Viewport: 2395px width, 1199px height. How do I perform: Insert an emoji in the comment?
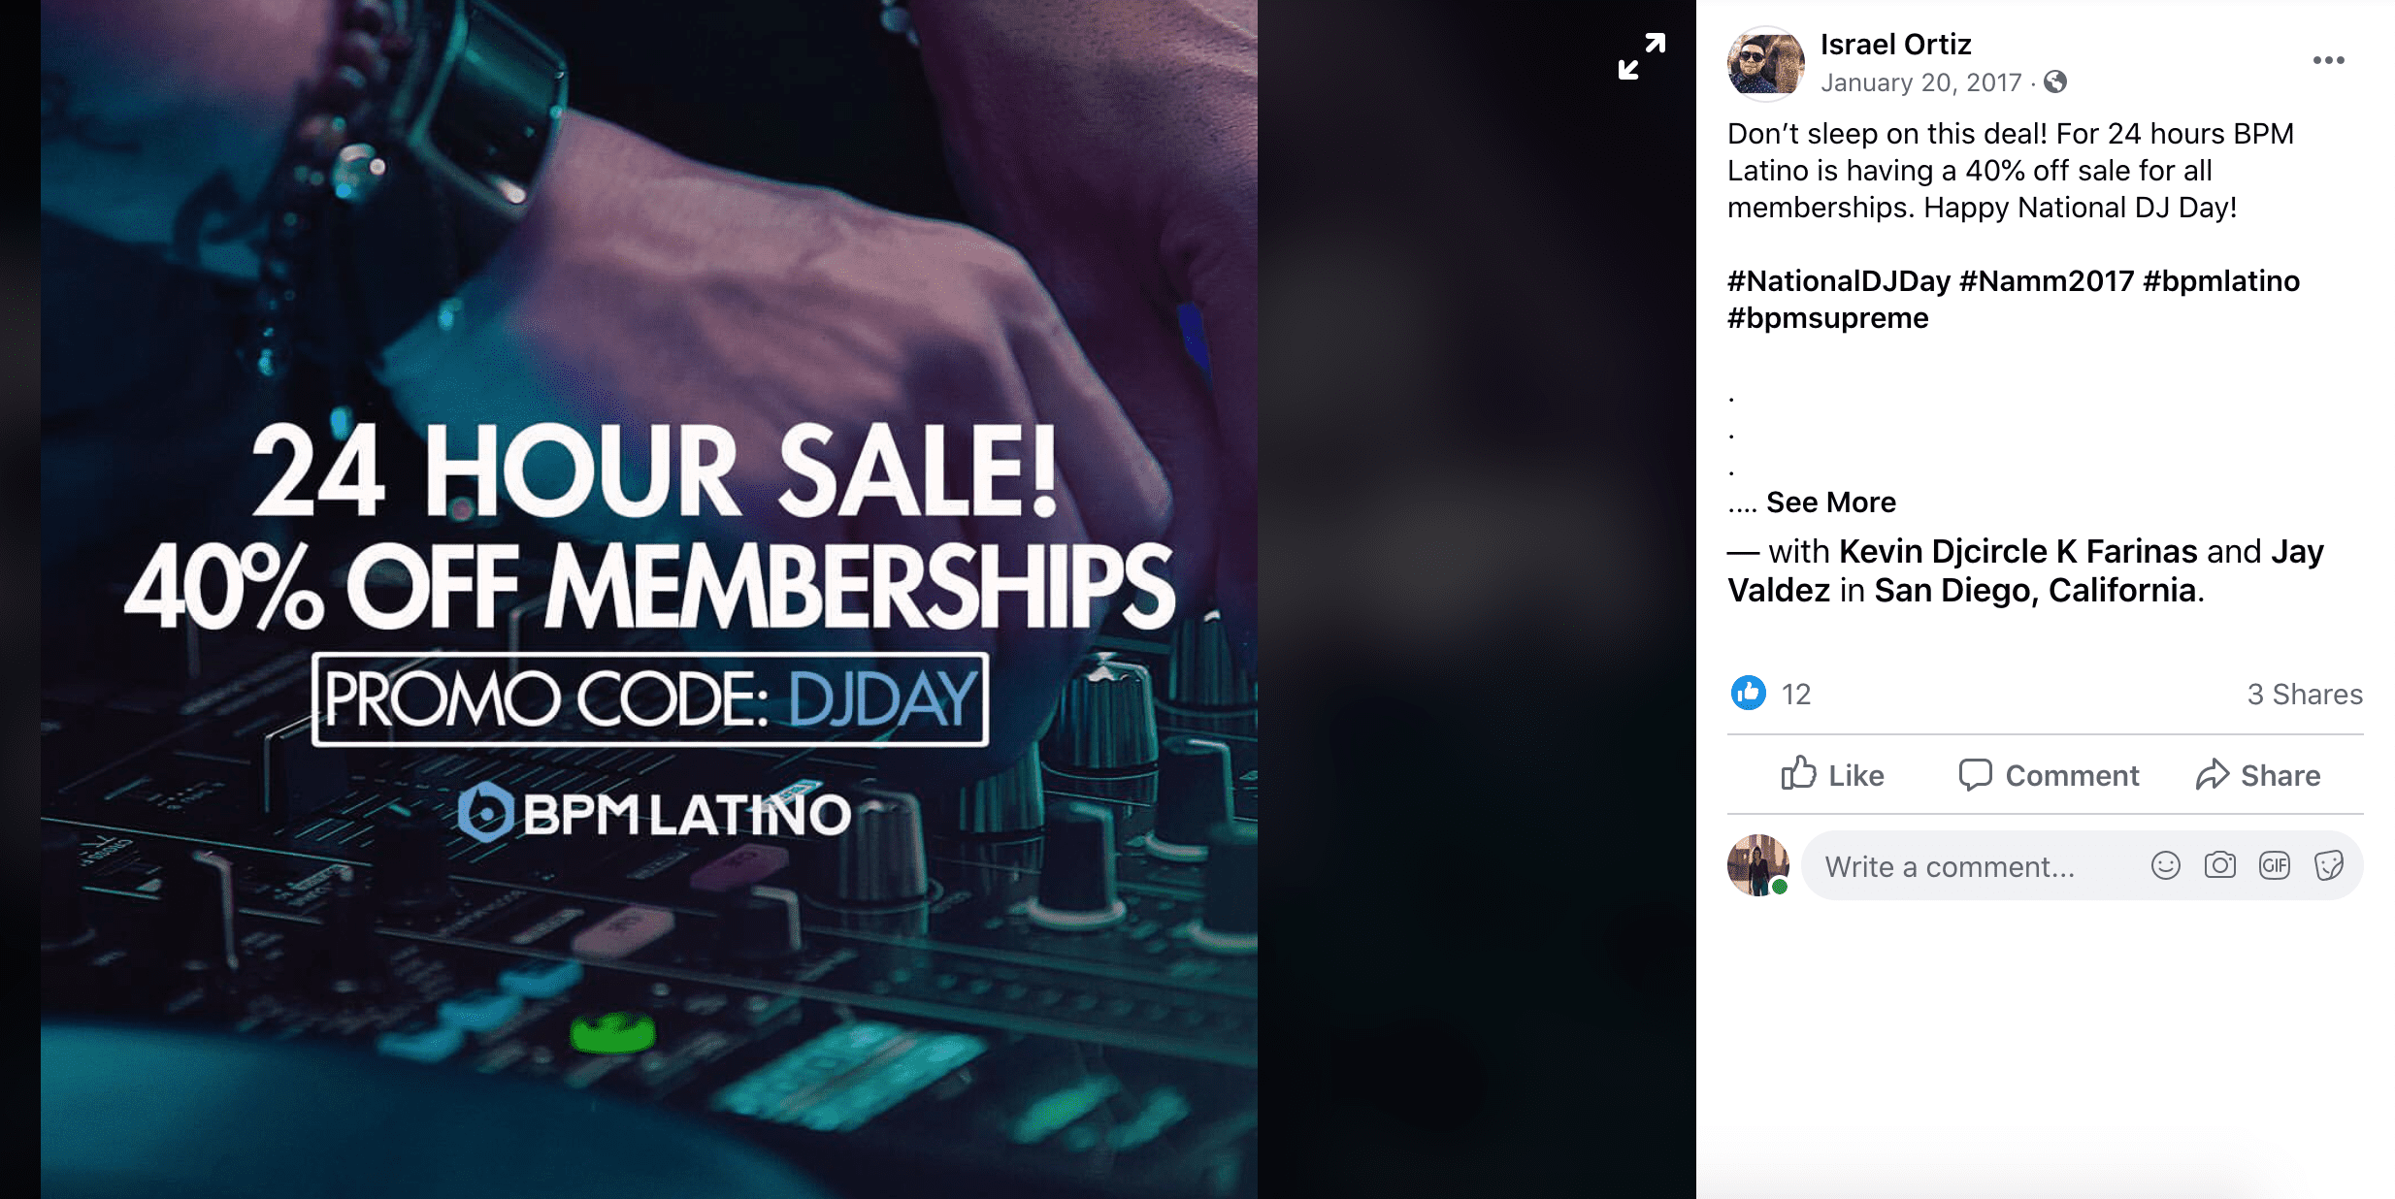pyautogui.click(x=2165, y=865)
